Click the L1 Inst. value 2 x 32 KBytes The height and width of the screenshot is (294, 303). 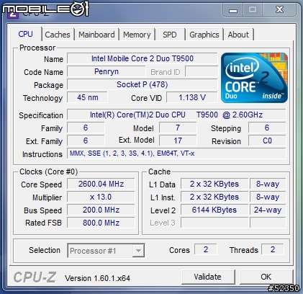pos(214,197)
